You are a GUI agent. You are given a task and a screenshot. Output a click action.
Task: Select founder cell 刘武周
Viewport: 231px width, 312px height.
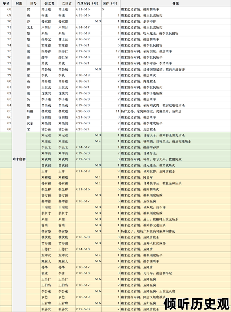pos(49,159)
